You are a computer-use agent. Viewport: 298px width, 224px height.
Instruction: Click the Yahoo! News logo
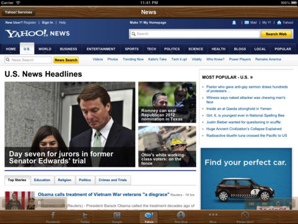[x=37, y=34]
